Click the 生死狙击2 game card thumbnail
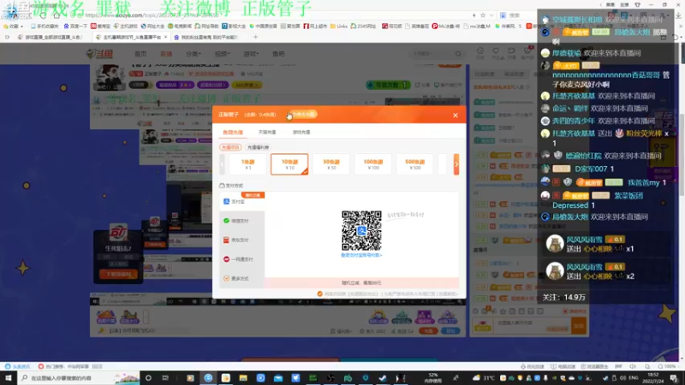Screen dimensions: 685x385 (118, 255)
